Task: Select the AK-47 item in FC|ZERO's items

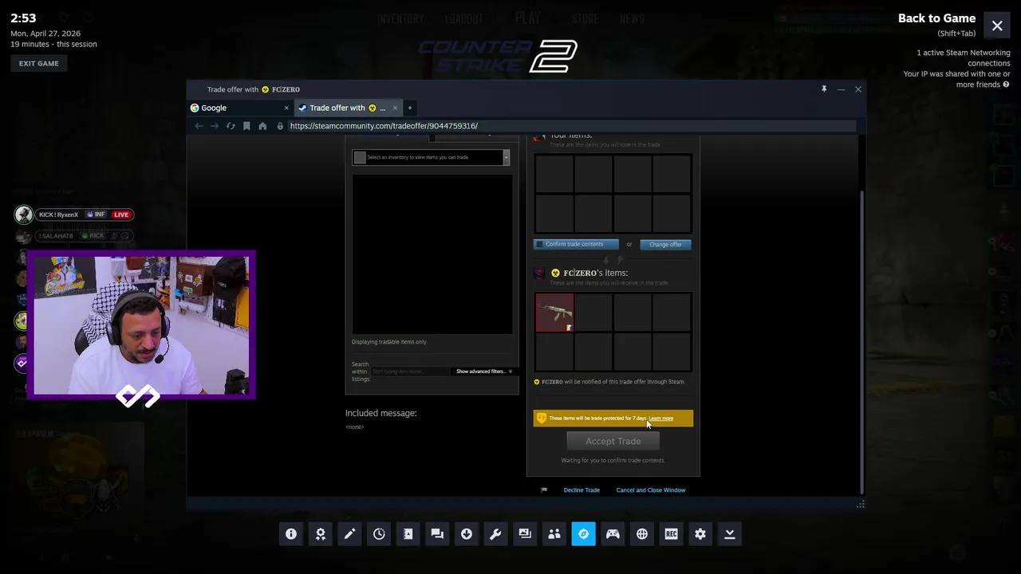Action: pos(554,313)
